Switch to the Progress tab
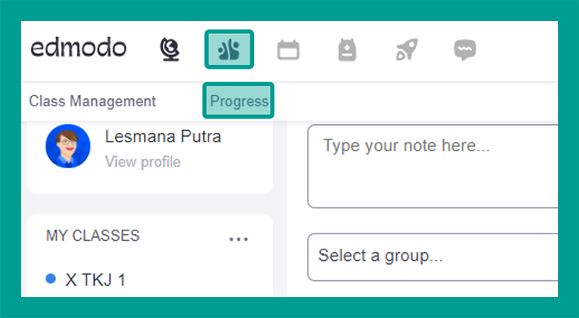 239,101
